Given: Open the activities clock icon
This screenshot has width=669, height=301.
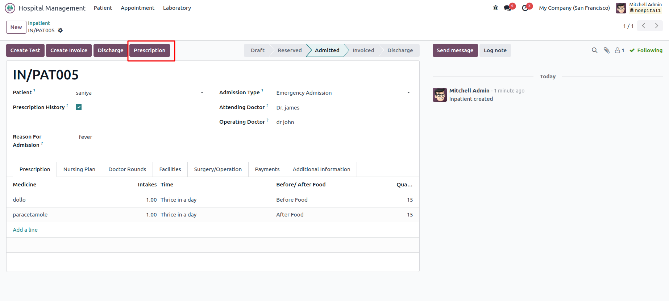Looking at the screenshot, I should coord(525,8).
